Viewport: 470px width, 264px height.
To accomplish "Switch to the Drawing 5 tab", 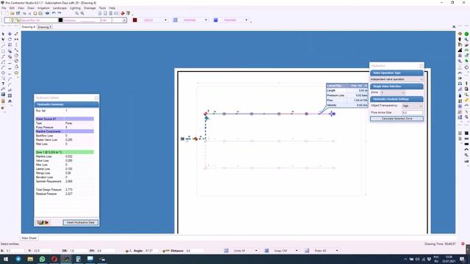I will coord(44,27).
